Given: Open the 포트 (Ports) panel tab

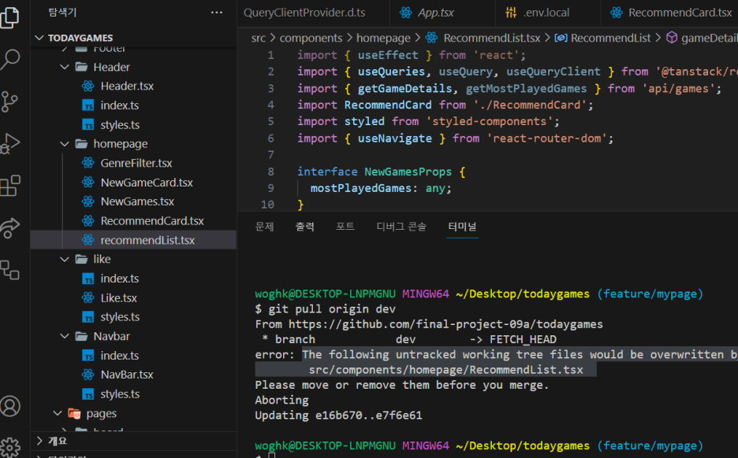Looking at the screenshot, I should pos(345,227).
